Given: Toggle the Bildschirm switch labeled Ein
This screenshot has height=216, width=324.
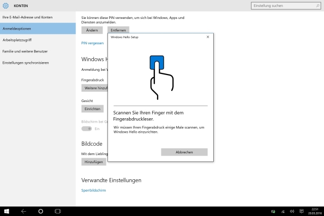Looking at the screenshot, I should tap(86, 129).
